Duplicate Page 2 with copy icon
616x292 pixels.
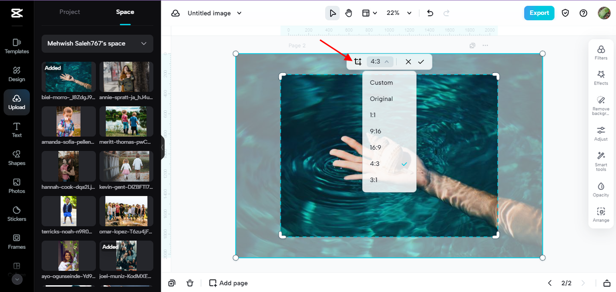pos(473,46)
